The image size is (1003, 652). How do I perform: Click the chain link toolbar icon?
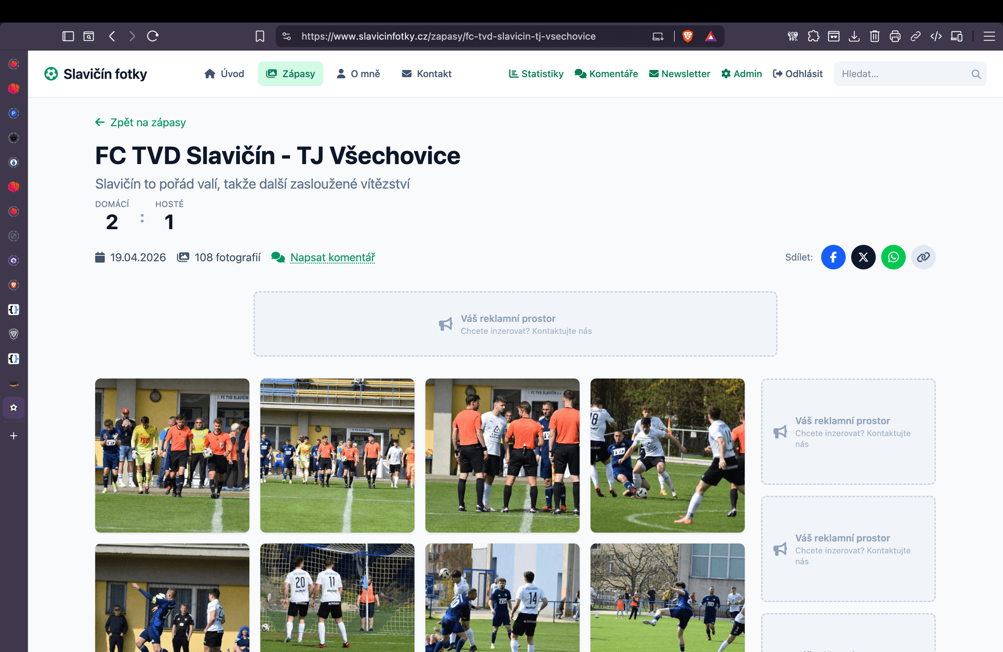[x=915, y=36]
